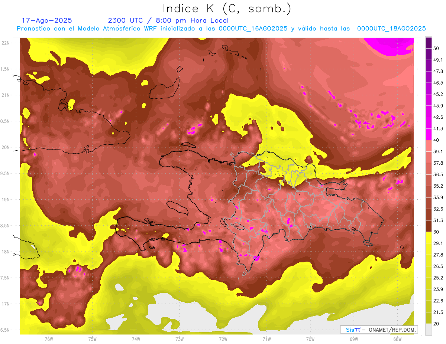This screenshot has width=446, height=344.
Task: Click the legend value "22.6"
Action: pos(438,301)
